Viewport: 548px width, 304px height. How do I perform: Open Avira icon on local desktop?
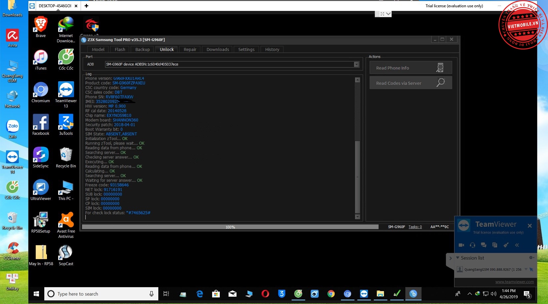pos(12,38)
